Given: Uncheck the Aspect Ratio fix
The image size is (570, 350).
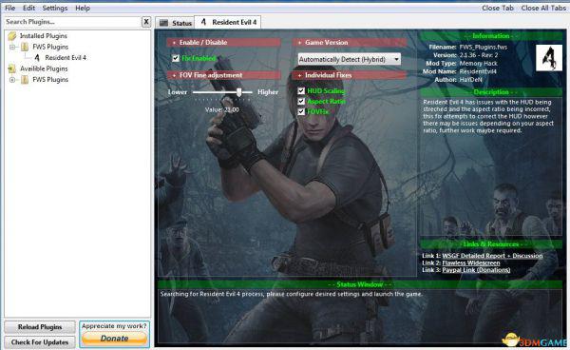Looking at the screenshot, I should (301, 101).
